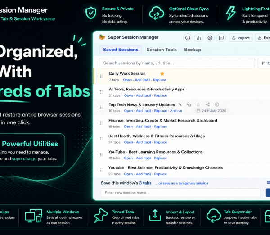The image size is (270, 235).
Task: Click the Import & Export upload icon
Action: (x=155, y=215)
